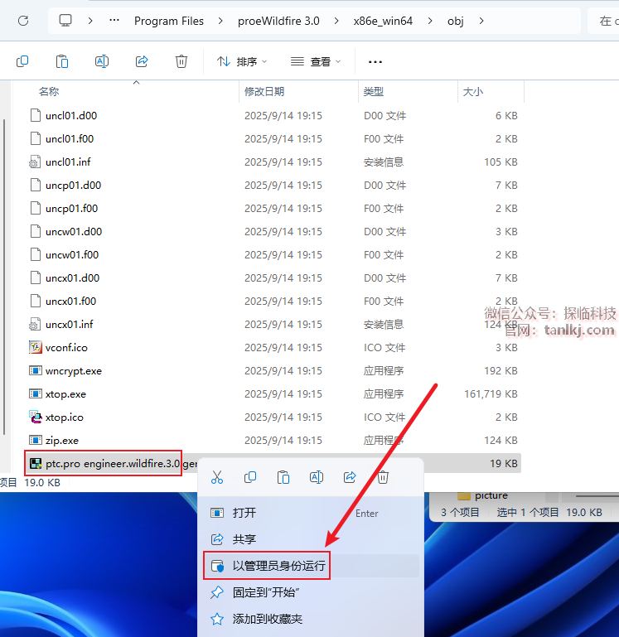This screenshot has height=637, width=619.
Task: Click 固定到"开始" menu entry
Action: point(265,592)
